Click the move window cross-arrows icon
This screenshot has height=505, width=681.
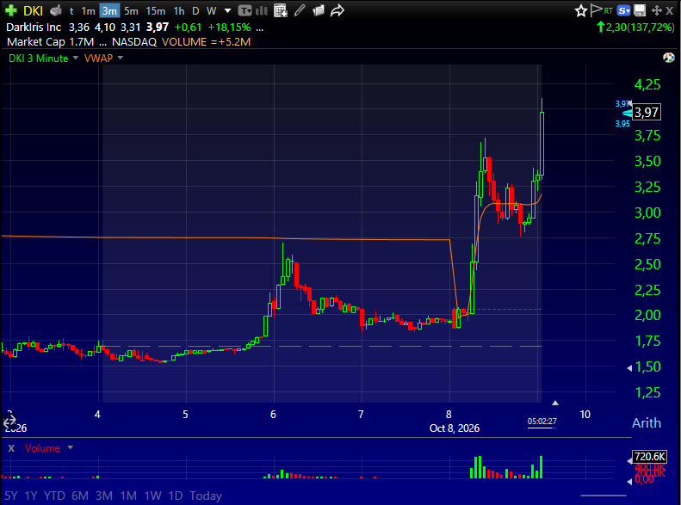tap(656, 10)
